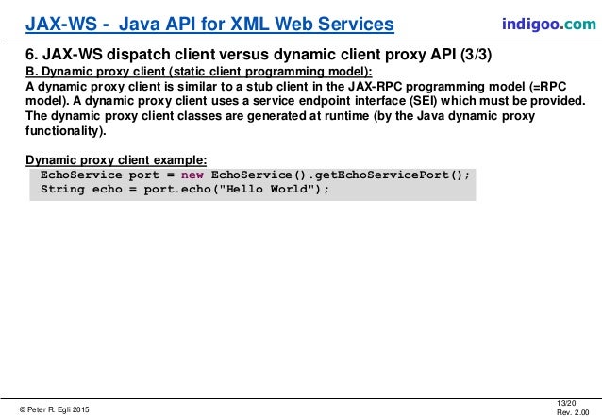The width and height of the screenshot is (602, 417).
Task: Click the 'Rev. 2.00' revision label
Action: tap(573, 412)
